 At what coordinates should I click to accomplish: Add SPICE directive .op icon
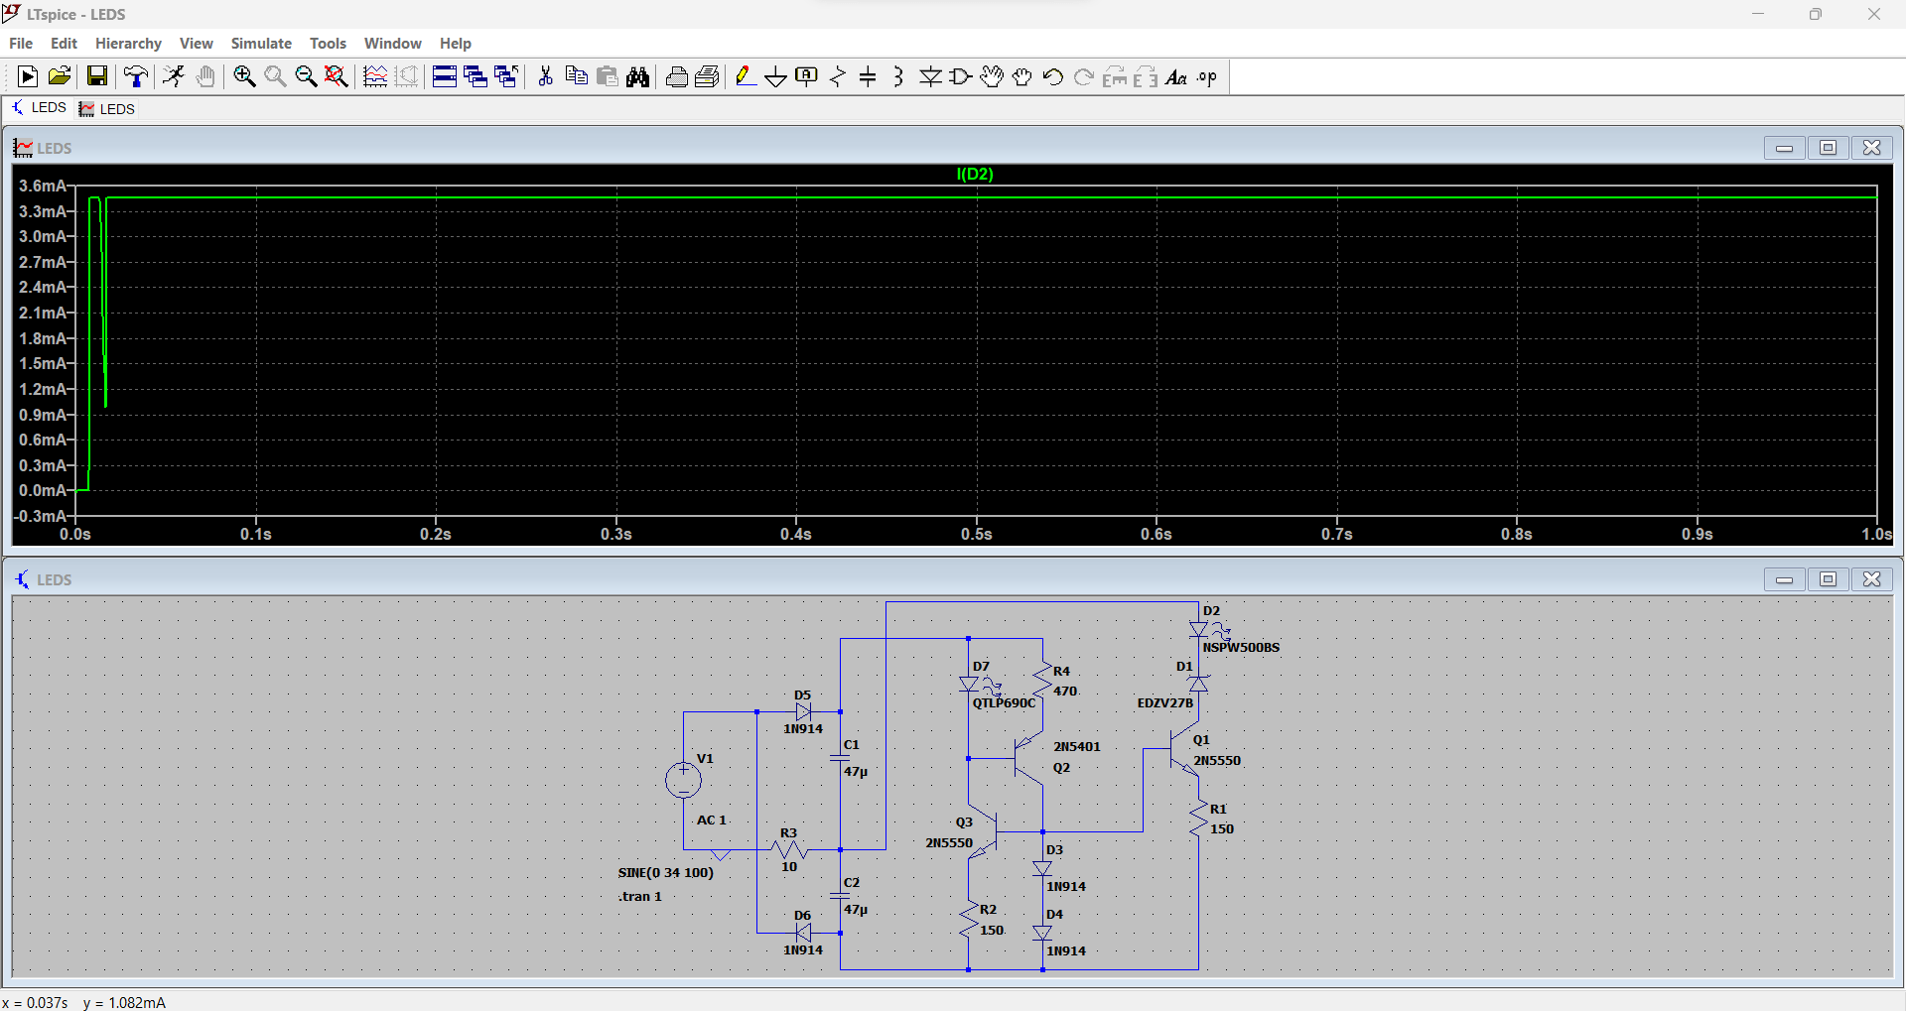coord(1207,76)
